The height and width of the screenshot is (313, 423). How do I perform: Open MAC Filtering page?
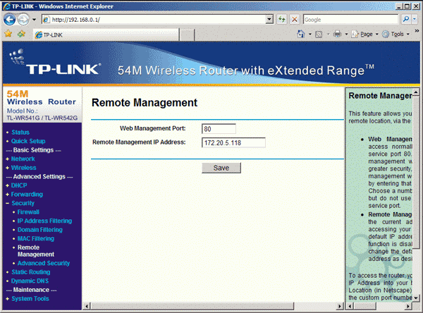pyautogui.click(x=36, y=239)
